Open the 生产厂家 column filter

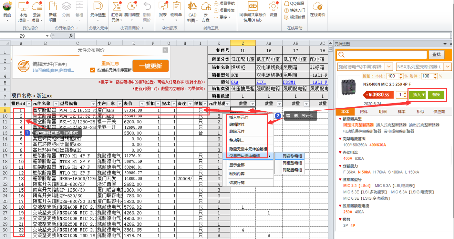[x=120, y=104]
